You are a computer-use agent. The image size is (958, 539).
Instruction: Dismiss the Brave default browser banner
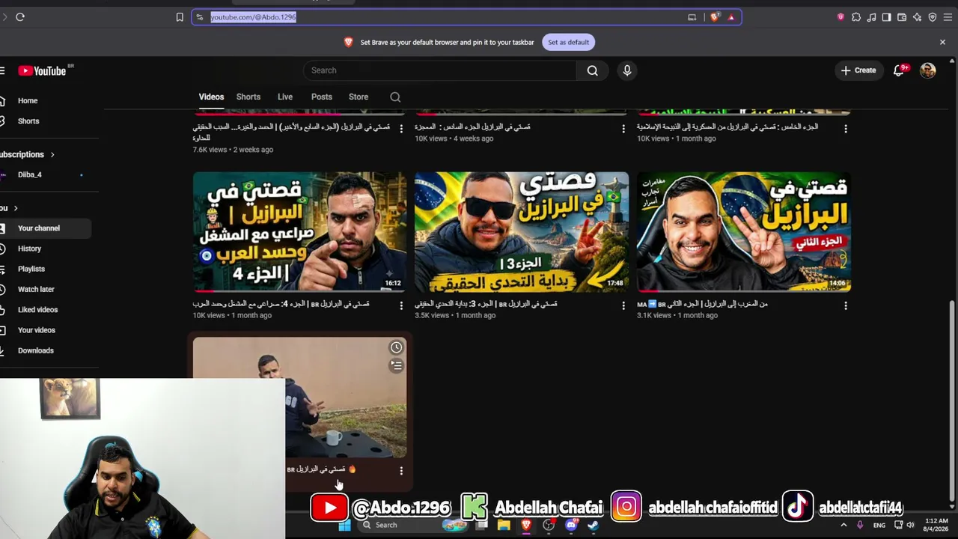tap(942, 43)
